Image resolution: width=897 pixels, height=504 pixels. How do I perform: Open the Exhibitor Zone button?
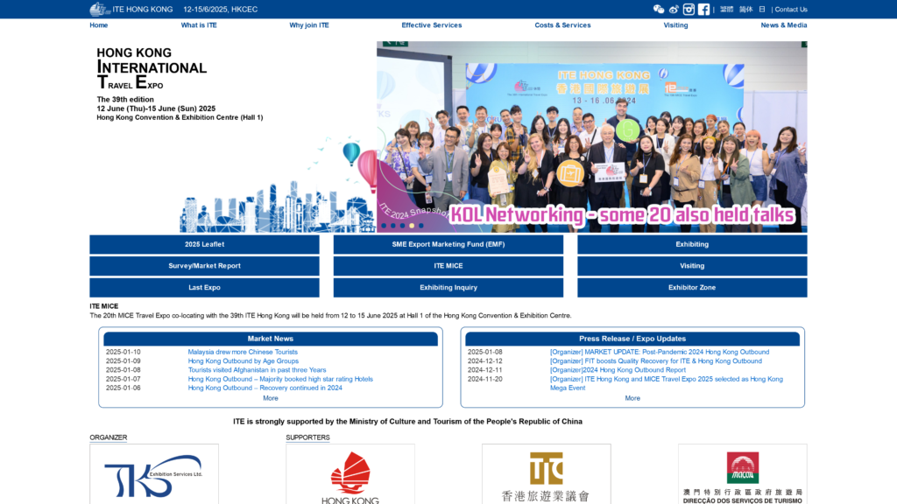click(692, 288)
